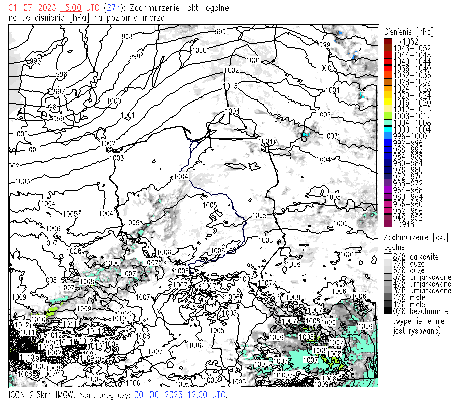Pick the 1032-1036 hPa orange-red legend swatch

point(388,75)
